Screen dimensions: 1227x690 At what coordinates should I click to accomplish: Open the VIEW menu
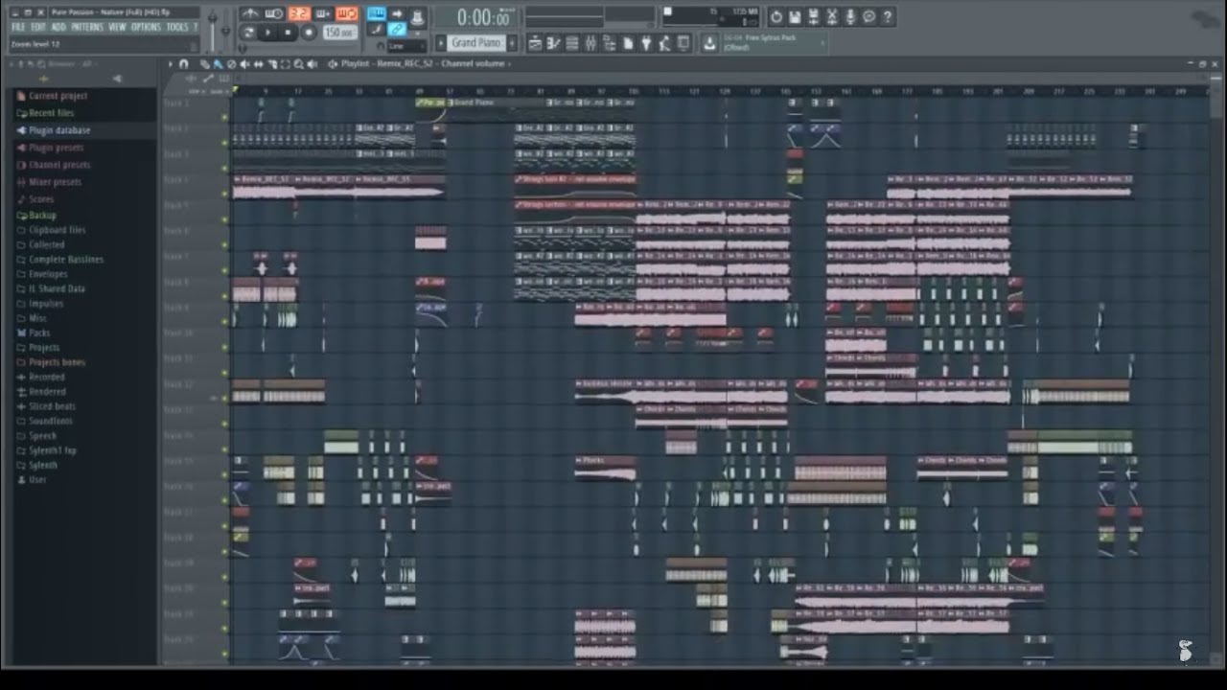click(x=117, y=27)
